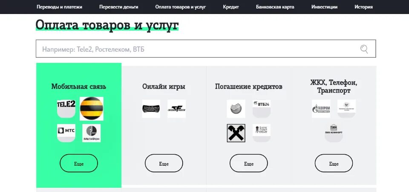Show more under Погашение кредитов
Viewport: 409px width, 192px height.
click(248, 164)
